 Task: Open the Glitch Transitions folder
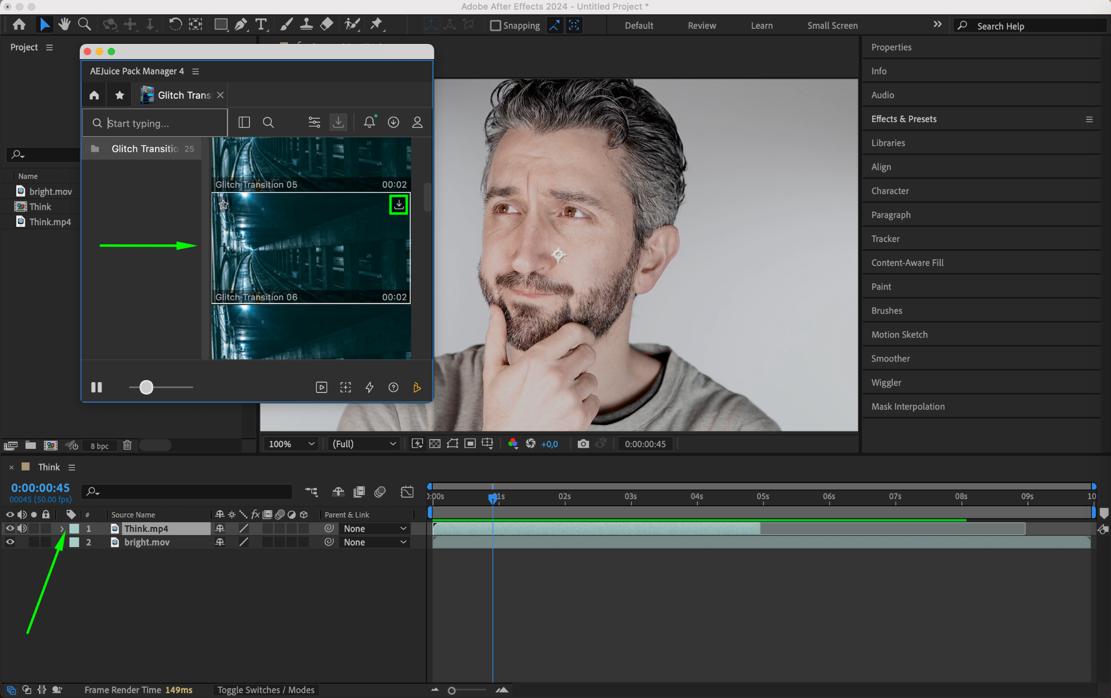point(144,149)
